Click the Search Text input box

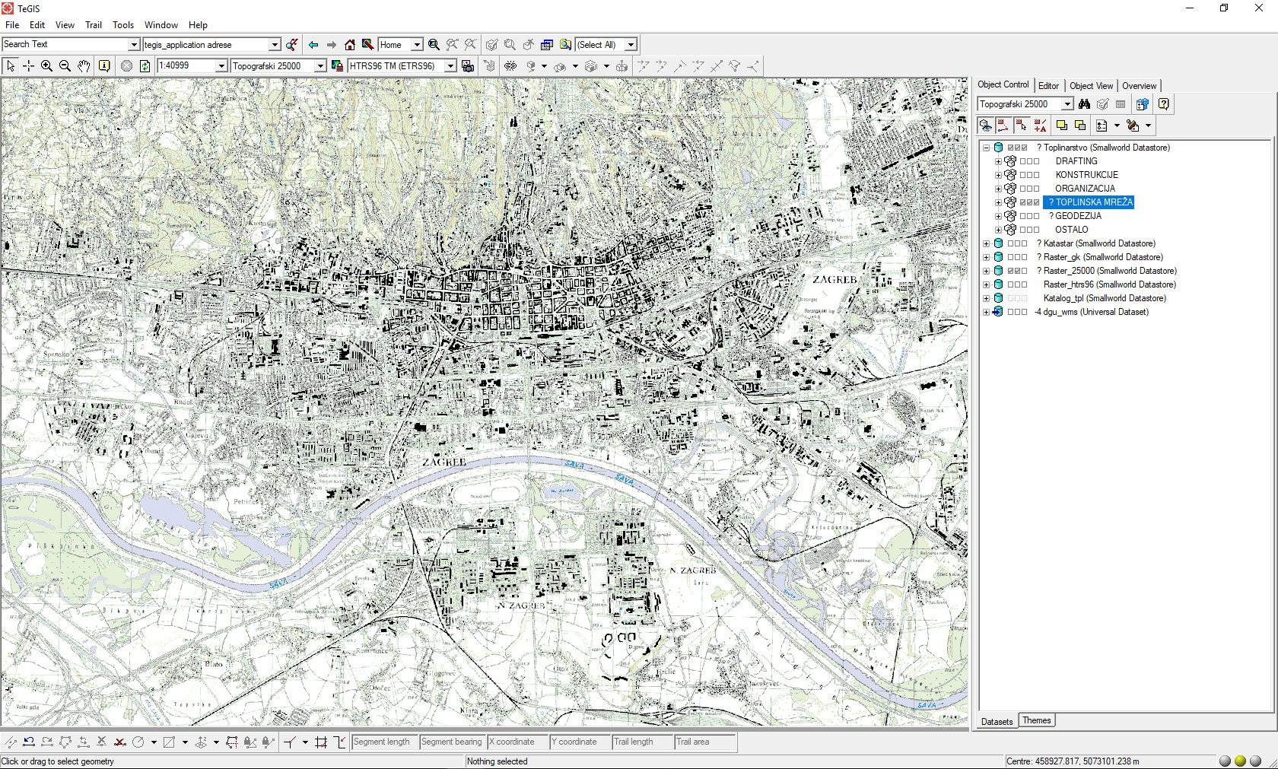point(65,45)
